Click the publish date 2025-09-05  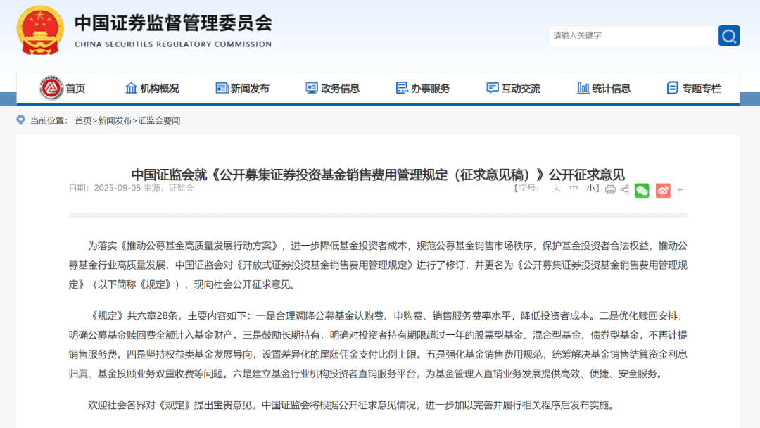point(118,188)
